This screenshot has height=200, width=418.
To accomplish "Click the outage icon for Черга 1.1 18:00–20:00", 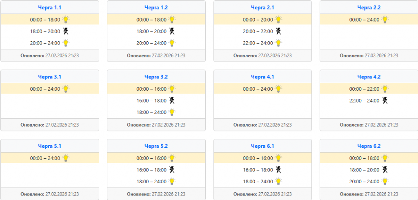I will (x=66, y=31).
